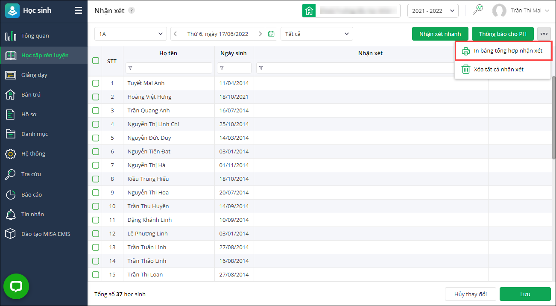Click the Họ tên column header
The height and width of the screenshot is (306, 556).
(168, 53)
